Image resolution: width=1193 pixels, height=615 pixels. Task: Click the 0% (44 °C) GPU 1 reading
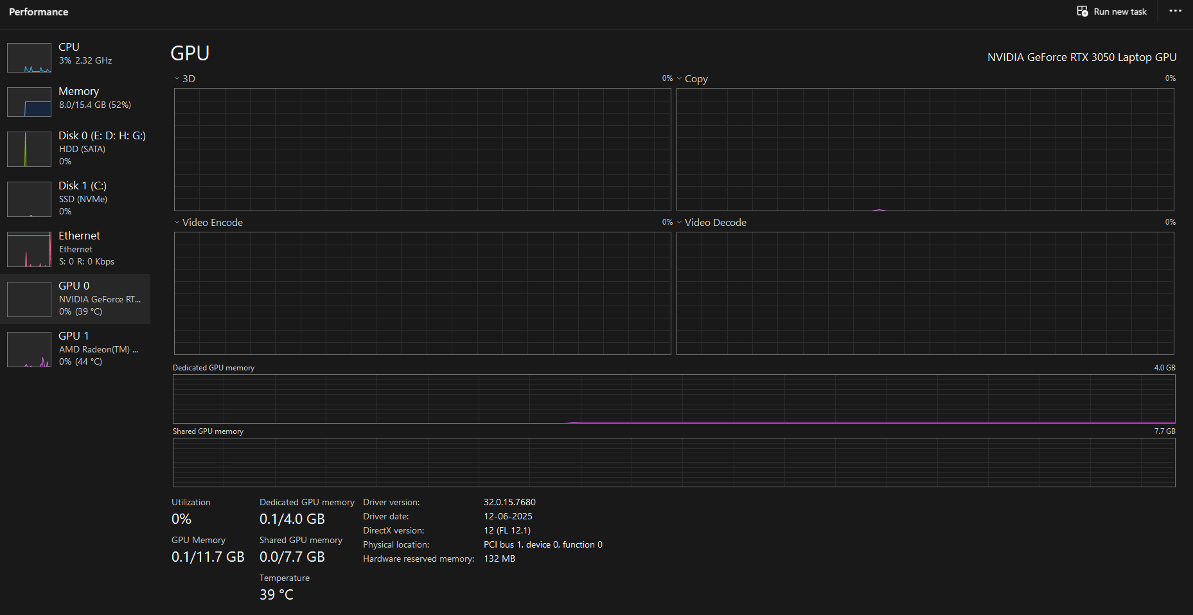click(x=80, y=361)
